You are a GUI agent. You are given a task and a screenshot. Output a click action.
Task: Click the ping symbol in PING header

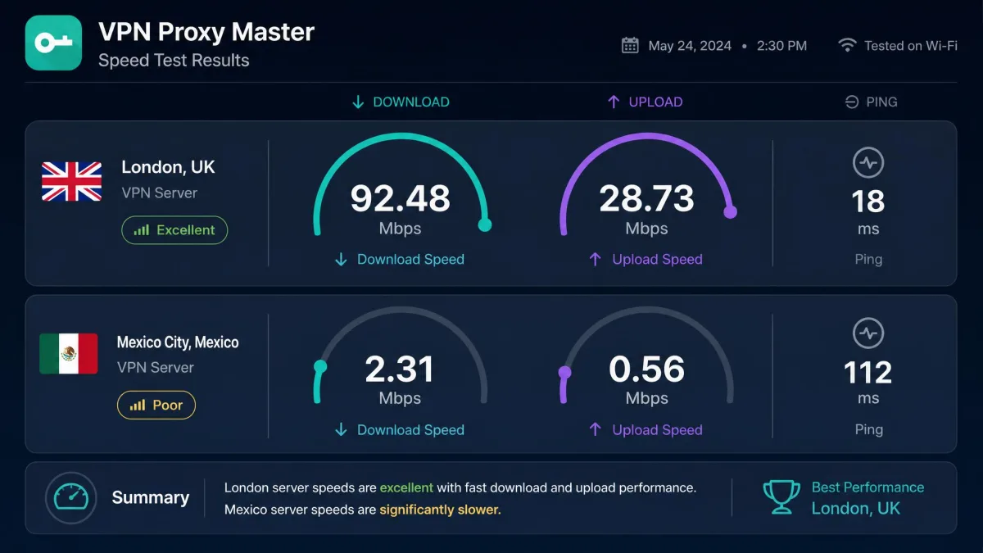pos(852,102)
